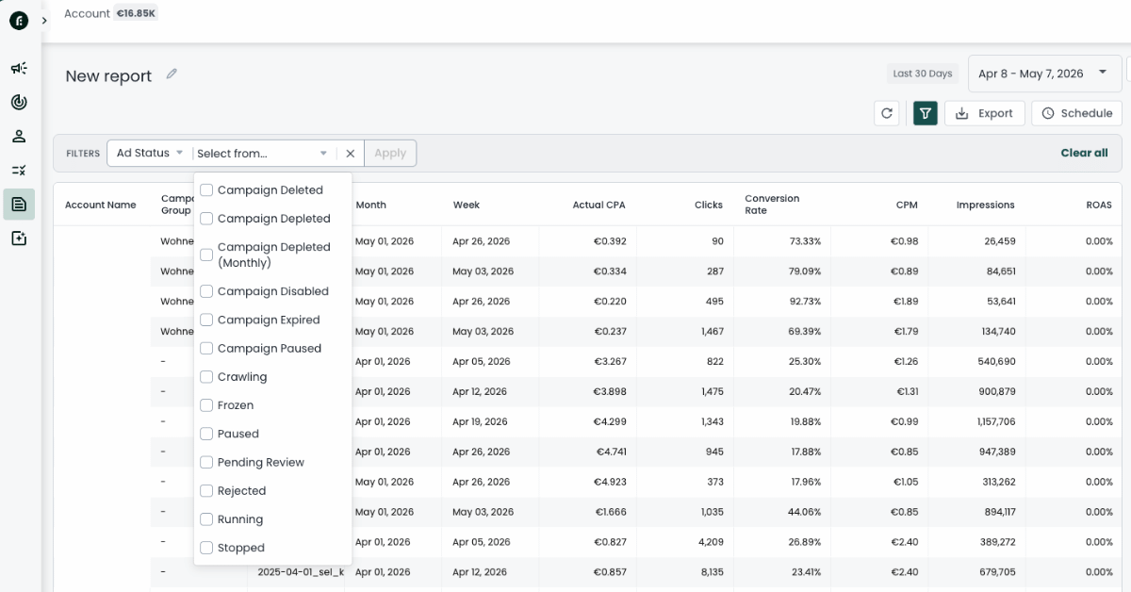This screenshot has width=1131, height=592.
Task: Sort by CPM column header
Action: coord(908,205)
